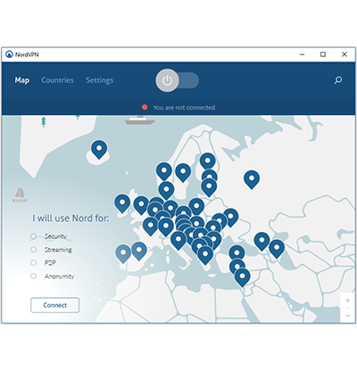Click the search magnifier icon
The image size is (357, 371).
click(x=338, y=80)
